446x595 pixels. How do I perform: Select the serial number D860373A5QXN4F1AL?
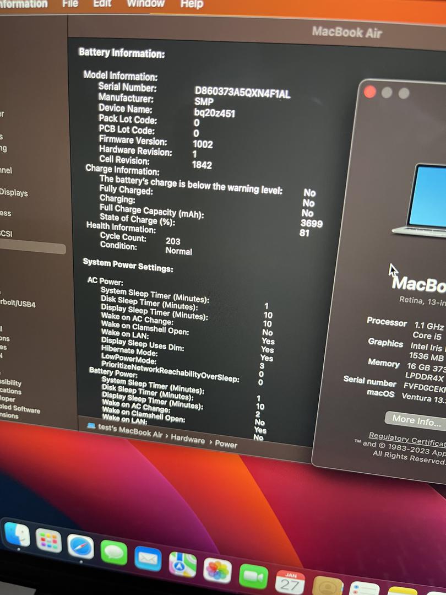(x=243, y=93)
